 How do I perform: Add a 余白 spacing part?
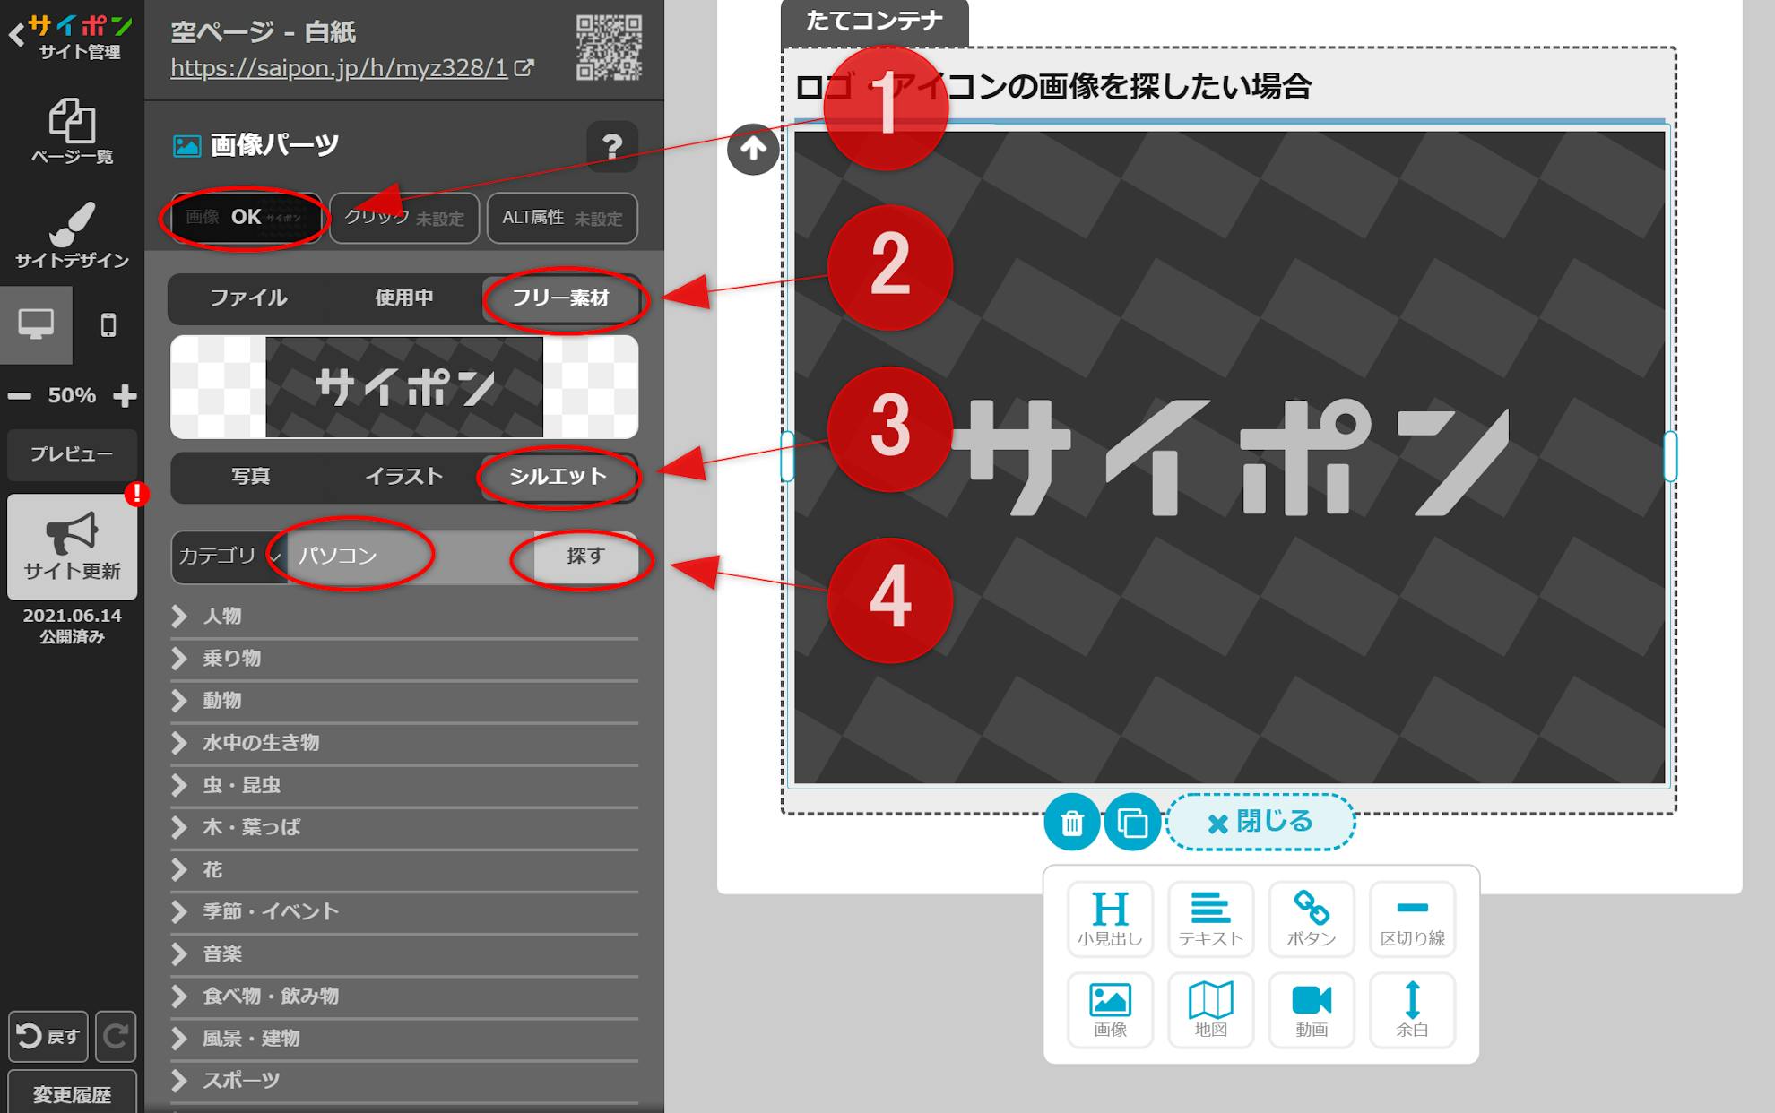pyautogui.click(x=1412, y=1010)
